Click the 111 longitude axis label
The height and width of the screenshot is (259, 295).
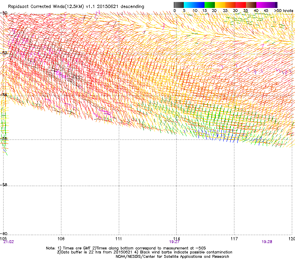(118, 239)
